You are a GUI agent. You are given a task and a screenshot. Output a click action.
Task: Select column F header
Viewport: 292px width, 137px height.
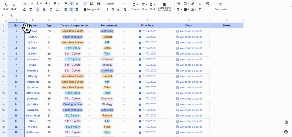pyautogui.click(x=147, y=20)
